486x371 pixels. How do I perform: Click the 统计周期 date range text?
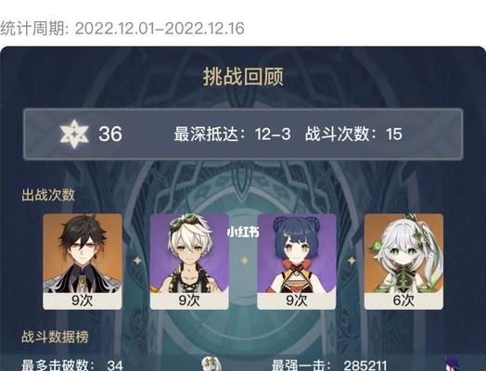122,29
